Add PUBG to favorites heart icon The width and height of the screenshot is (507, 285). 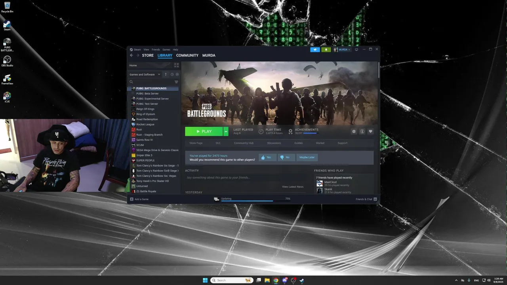370,131
